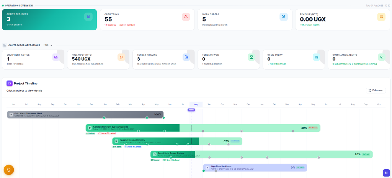392x178 pixels.
Task: Select the Jinja Fiber Backbone planning bar
Action: pos(255,168)
